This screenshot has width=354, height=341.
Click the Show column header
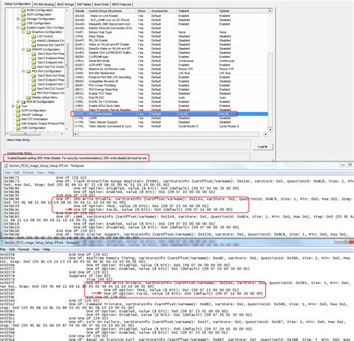[143, 11]
